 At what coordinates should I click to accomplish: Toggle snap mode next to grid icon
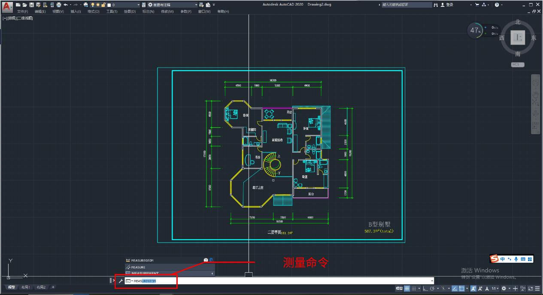(x=413, y=288)
